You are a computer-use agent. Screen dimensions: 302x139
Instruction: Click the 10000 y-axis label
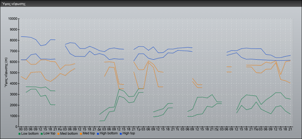13,19
